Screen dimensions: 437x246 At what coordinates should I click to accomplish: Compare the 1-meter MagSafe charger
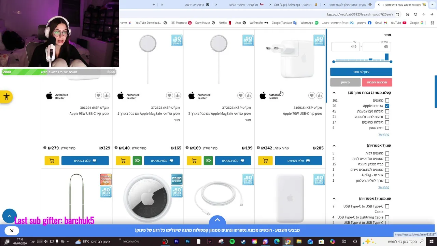[178, 96]
